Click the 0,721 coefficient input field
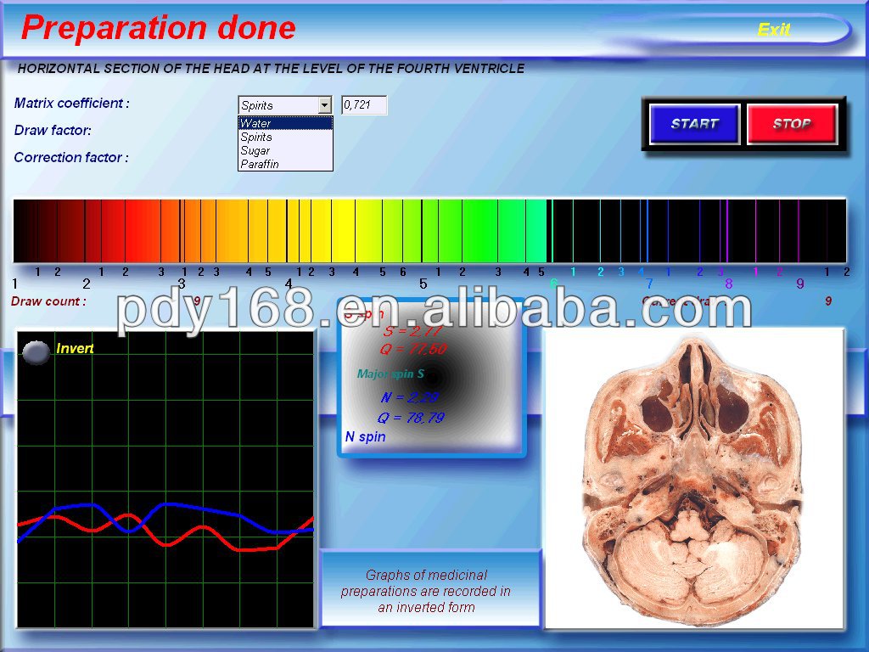Screen dimensions: 869x652 364,104
